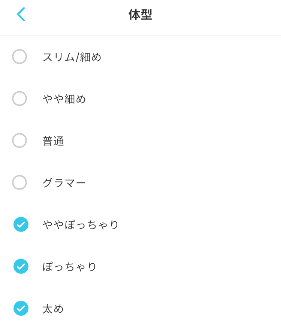Tap the スリム/細め option label
The height and width of the screenshot is (321, 281).
[x=72, y=57]
